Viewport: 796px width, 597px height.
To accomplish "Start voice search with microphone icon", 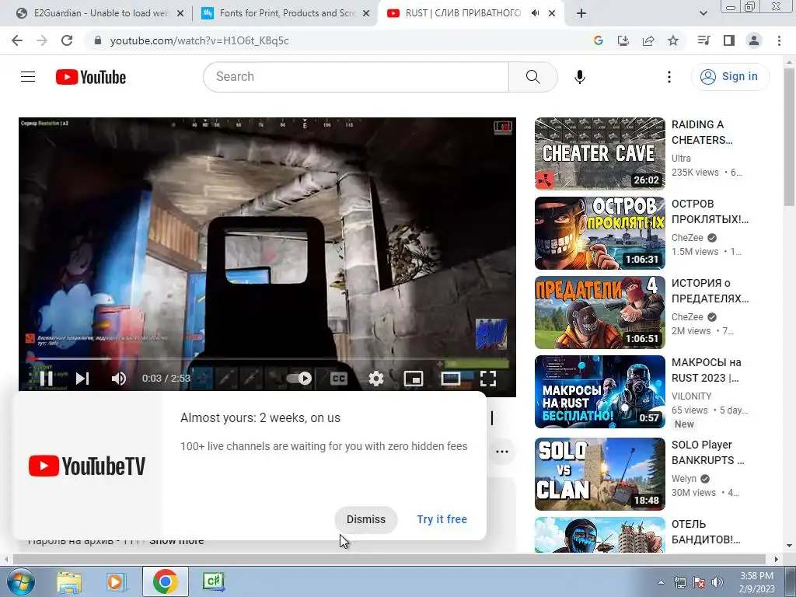I will [579, 77].
